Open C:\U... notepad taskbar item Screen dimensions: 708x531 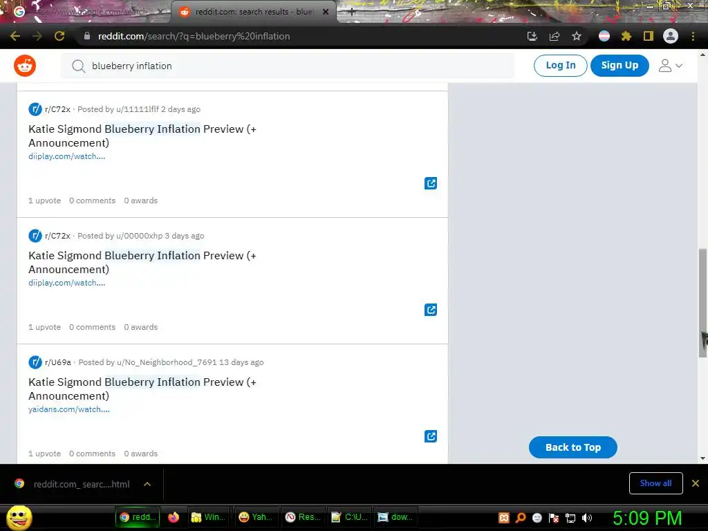(x=349, y=517)
